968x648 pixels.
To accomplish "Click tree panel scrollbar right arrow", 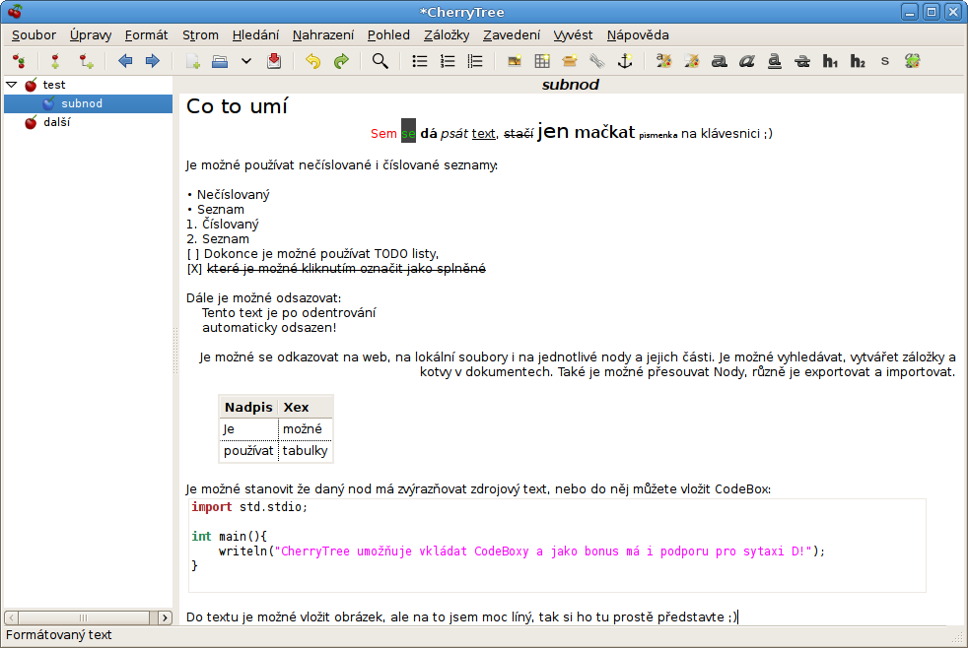I will coord(165,617).
